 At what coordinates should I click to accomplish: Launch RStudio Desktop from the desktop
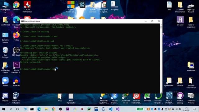(x=114, y=99)
